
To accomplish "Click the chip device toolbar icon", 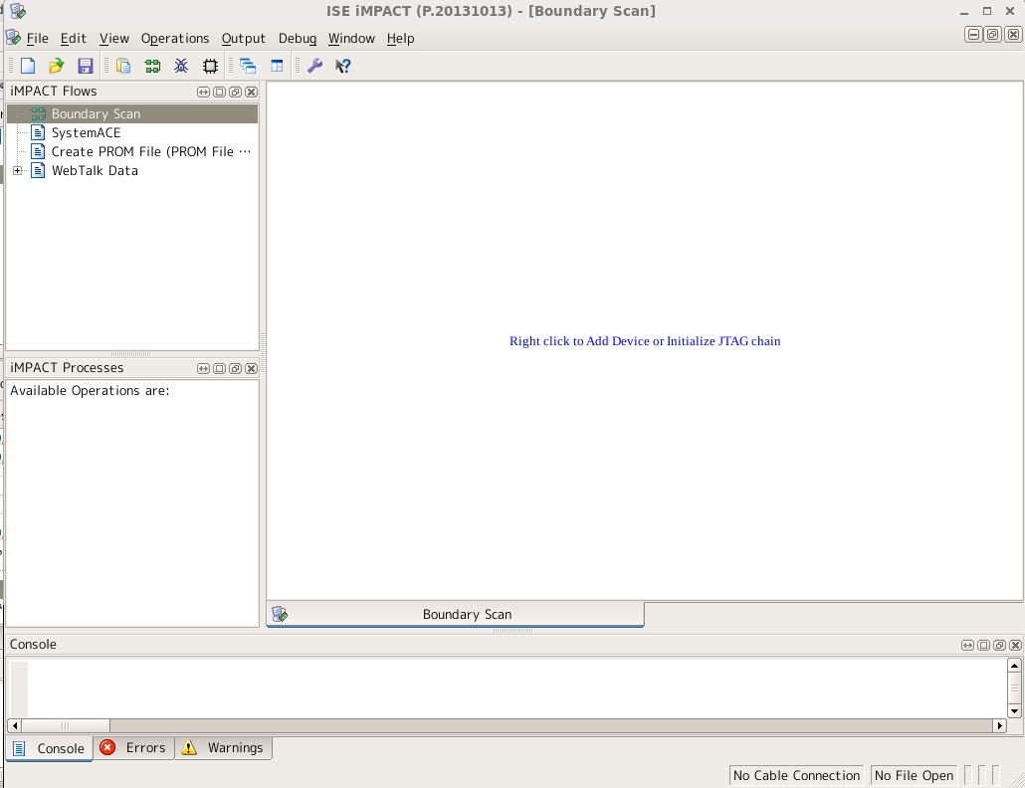I will [x=210, y=67].
